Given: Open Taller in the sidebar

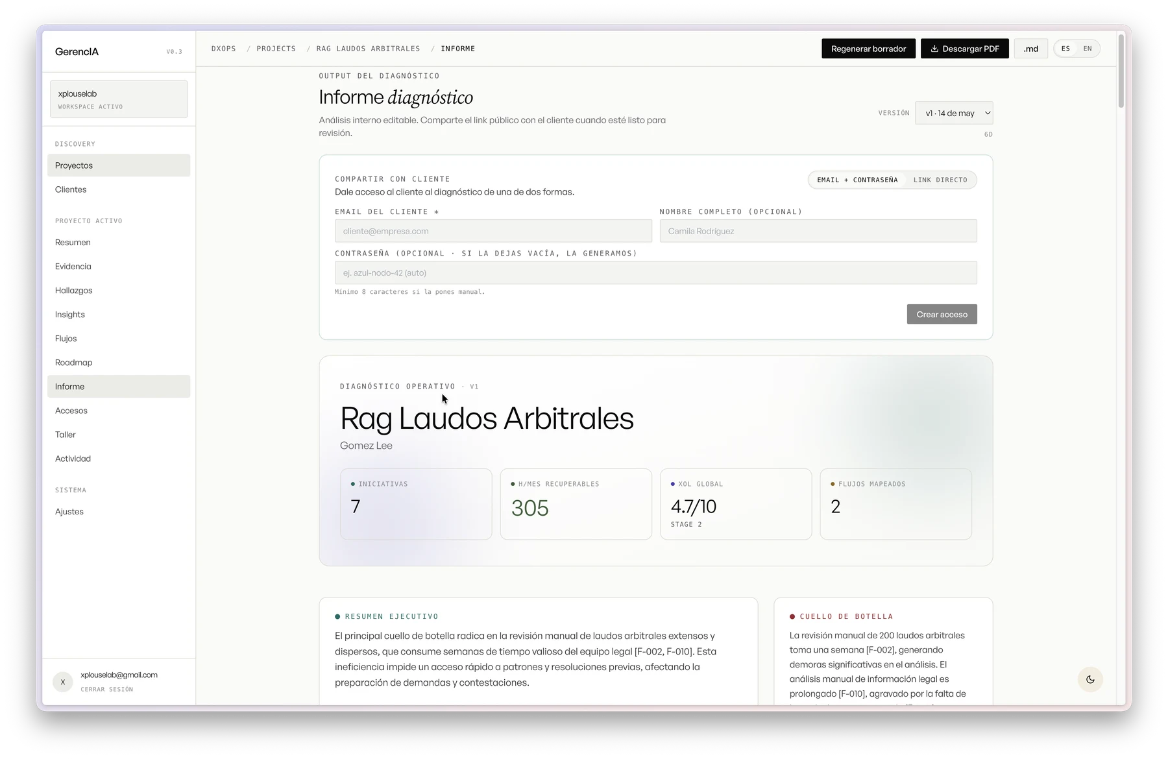Looking at the screenshot, I should 119,435.
